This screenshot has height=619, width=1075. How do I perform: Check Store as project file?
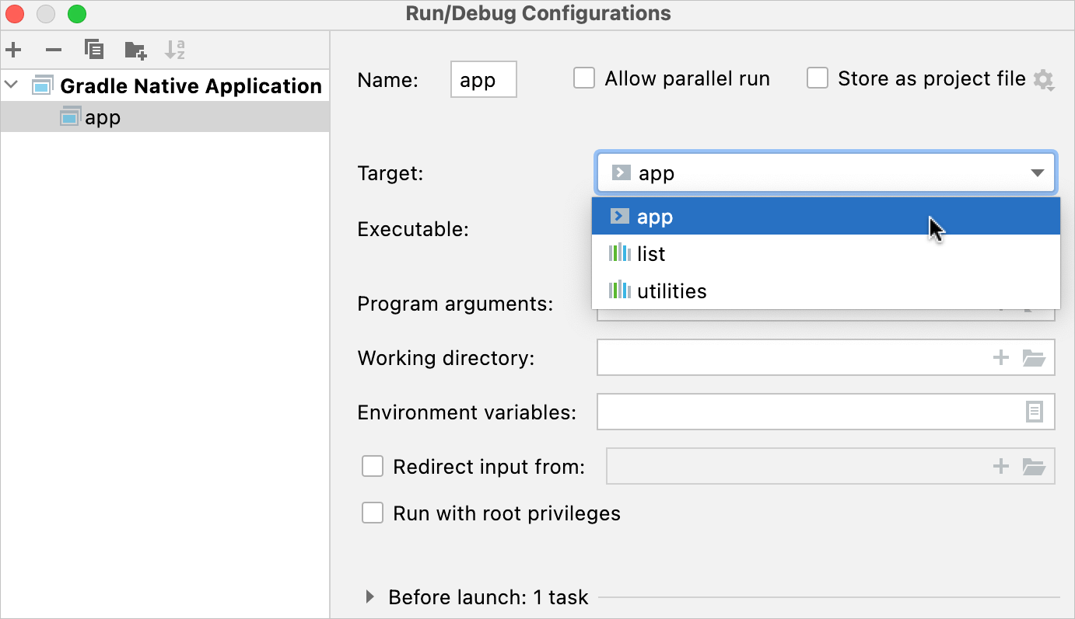click(x=818, y=78)
